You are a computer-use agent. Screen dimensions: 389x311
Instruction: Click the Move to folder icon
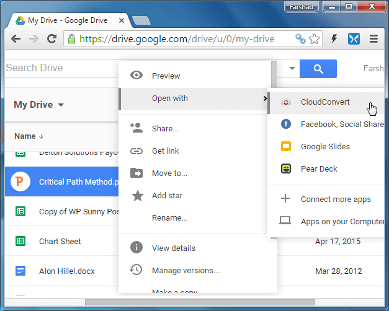136,173
